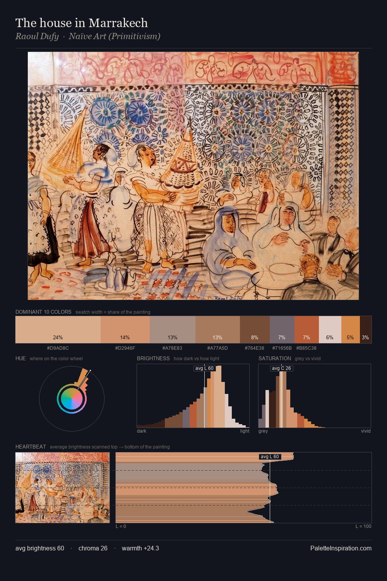387x581 pixels.
Task: Select the first 13% swatch #A78E83
Action: tap(173, 330)
